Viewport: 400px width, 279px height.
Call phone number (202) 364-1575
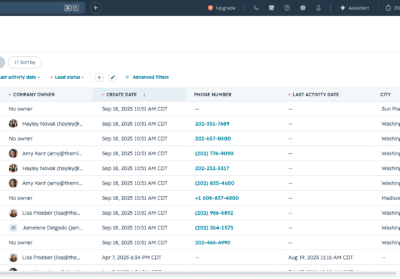pyautogui.click(x=214, y=227)
